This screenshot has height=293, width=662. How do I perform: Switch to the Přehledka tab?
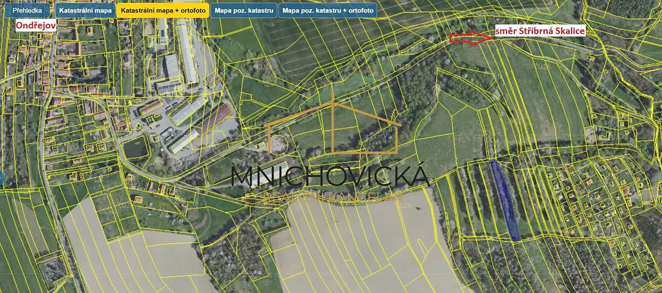pos(27,10)
